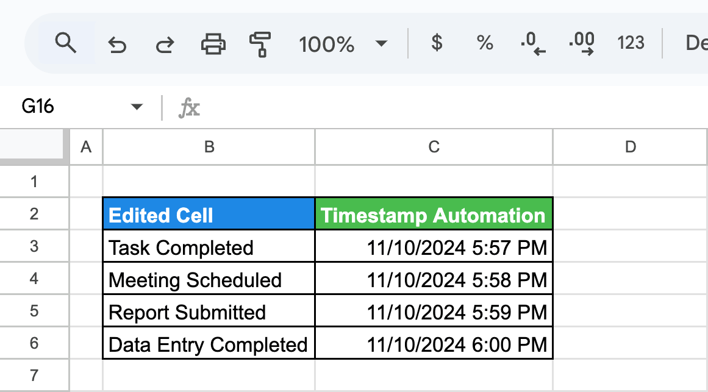Select column C header

(x=434, y=147)
